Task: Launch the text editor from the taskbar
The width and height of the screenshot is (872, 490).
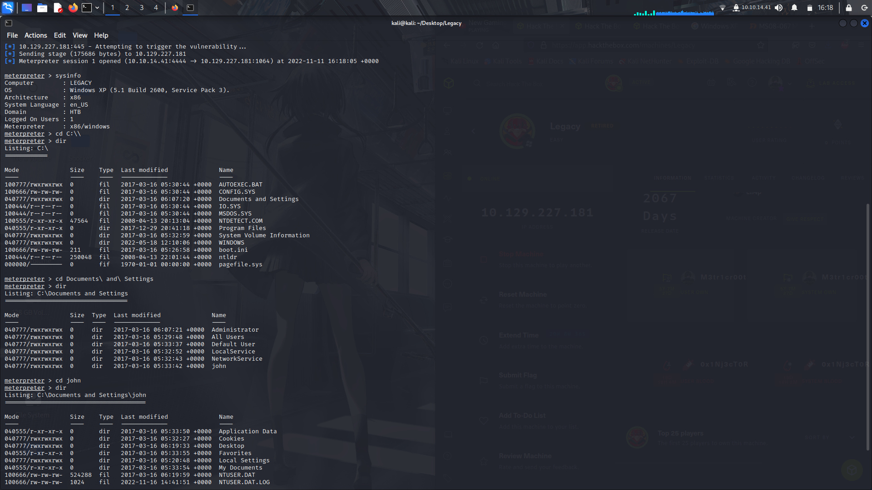Action: pos(57,8)
